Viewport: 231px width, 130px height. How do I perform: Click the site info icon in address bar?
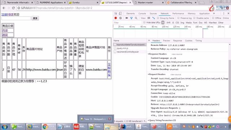point(19,8)
